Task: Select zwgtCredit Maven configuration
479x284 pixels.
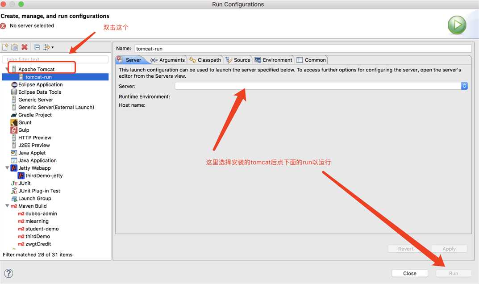Action: (x=38, y=244)
